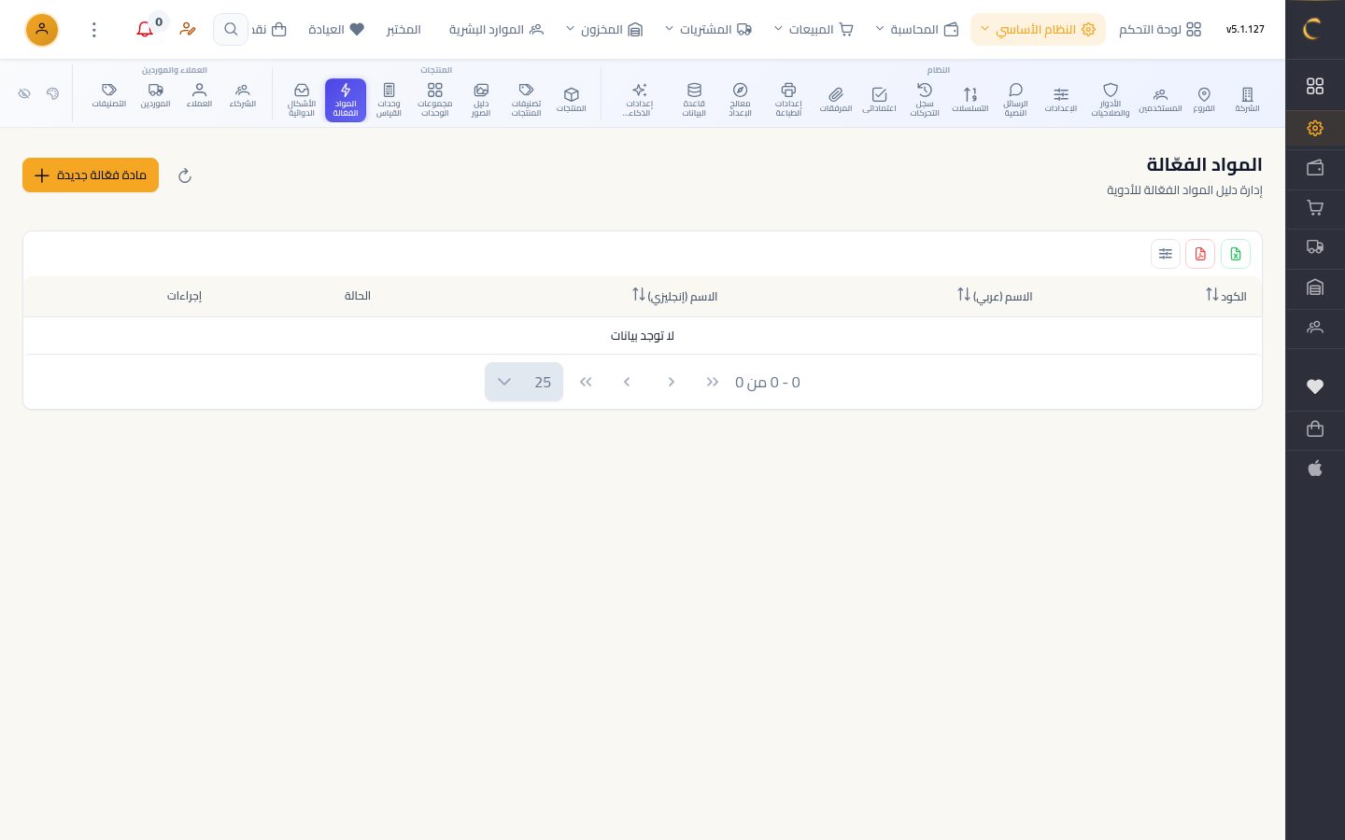Open الأشكال الدوائية dosage forms
This screenshot has height=840, width=1345.
click(302, 100)
